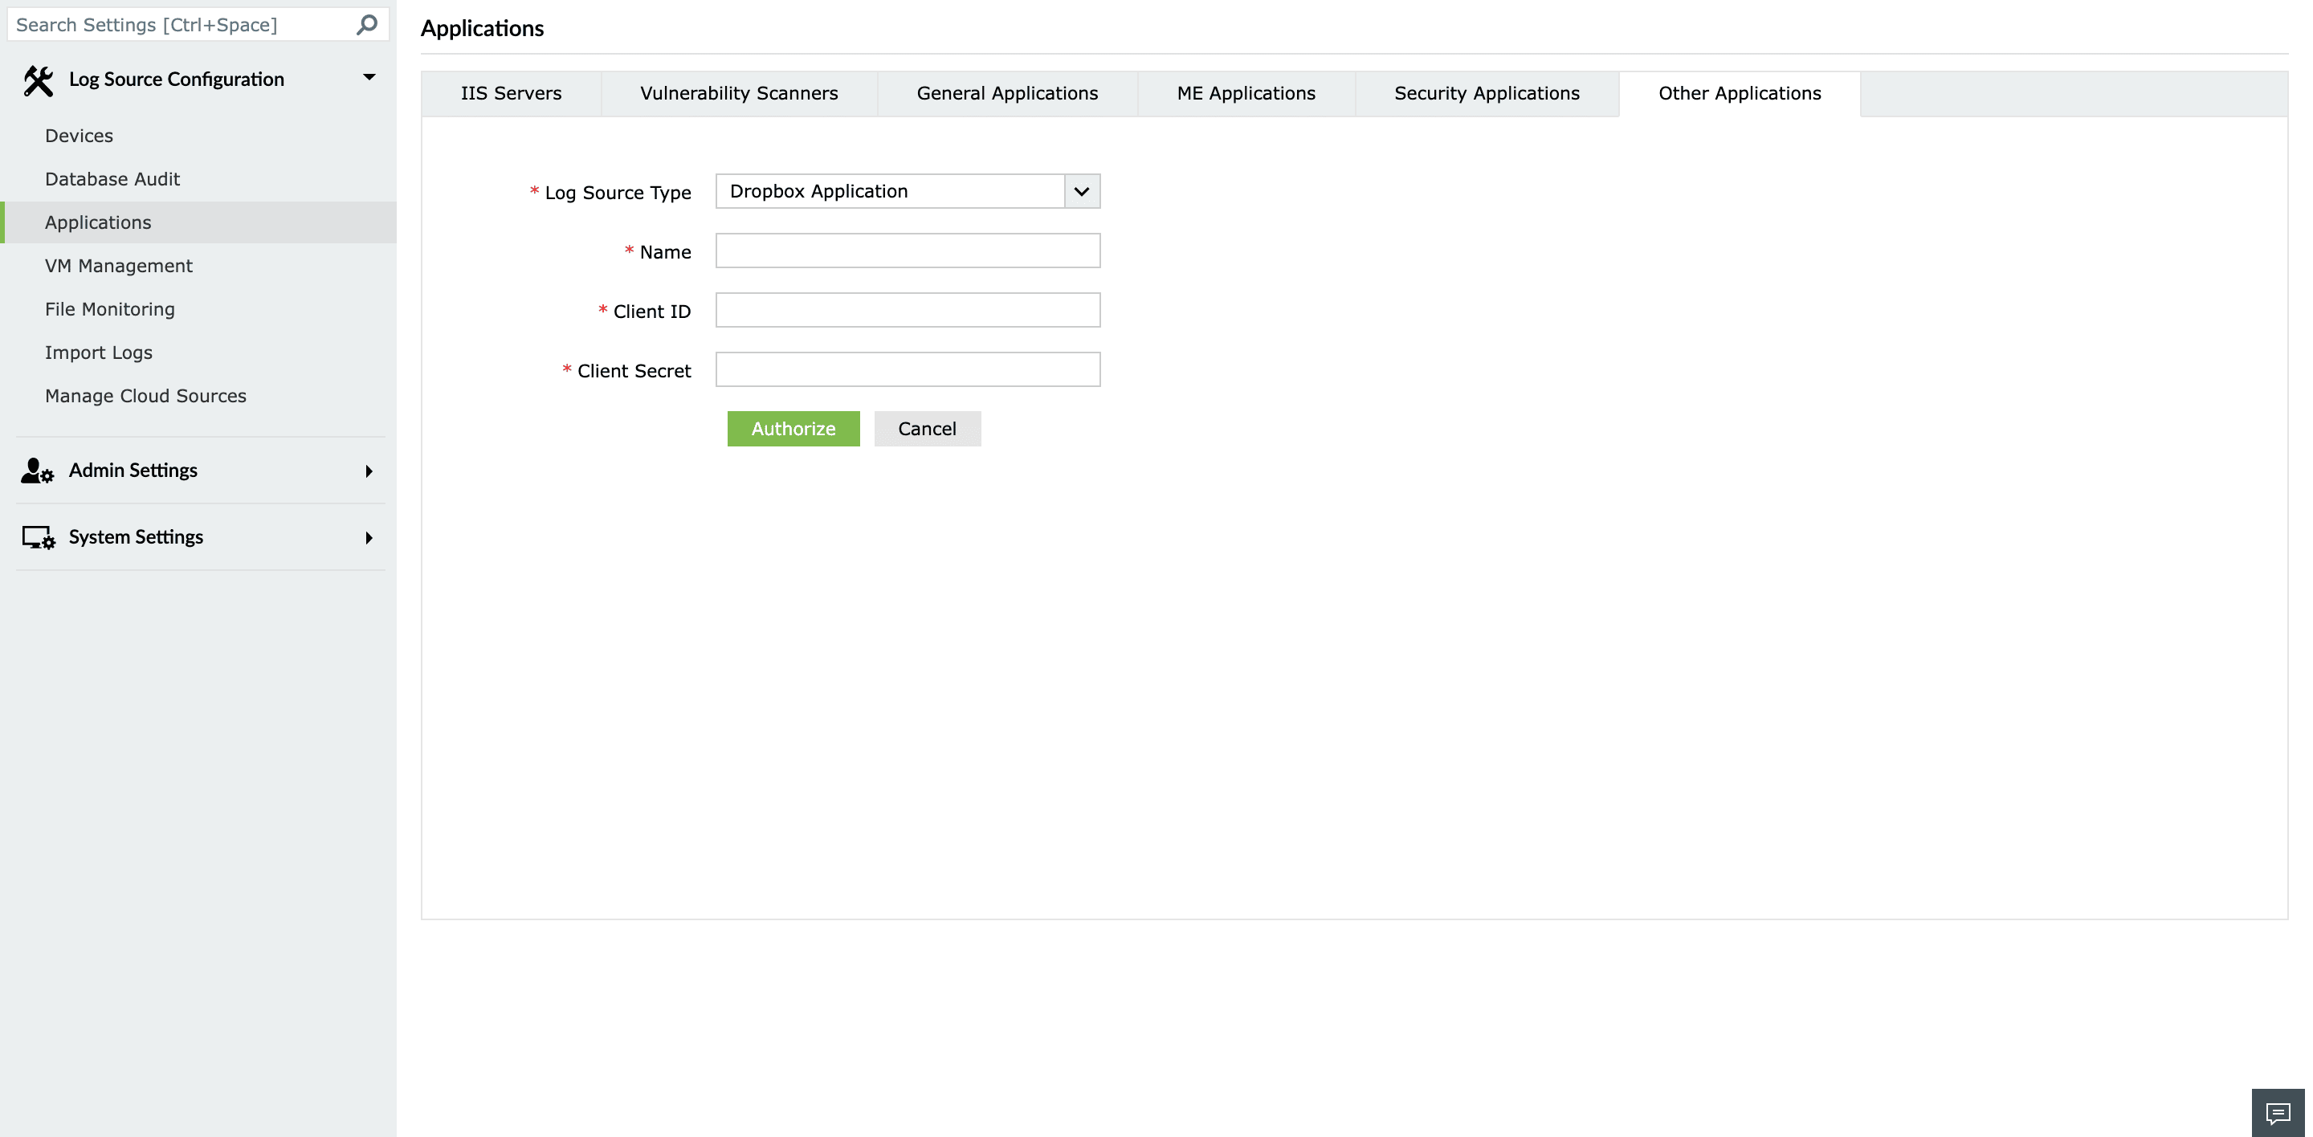
Task: Click the Cancel button
Action: (927, 429)
